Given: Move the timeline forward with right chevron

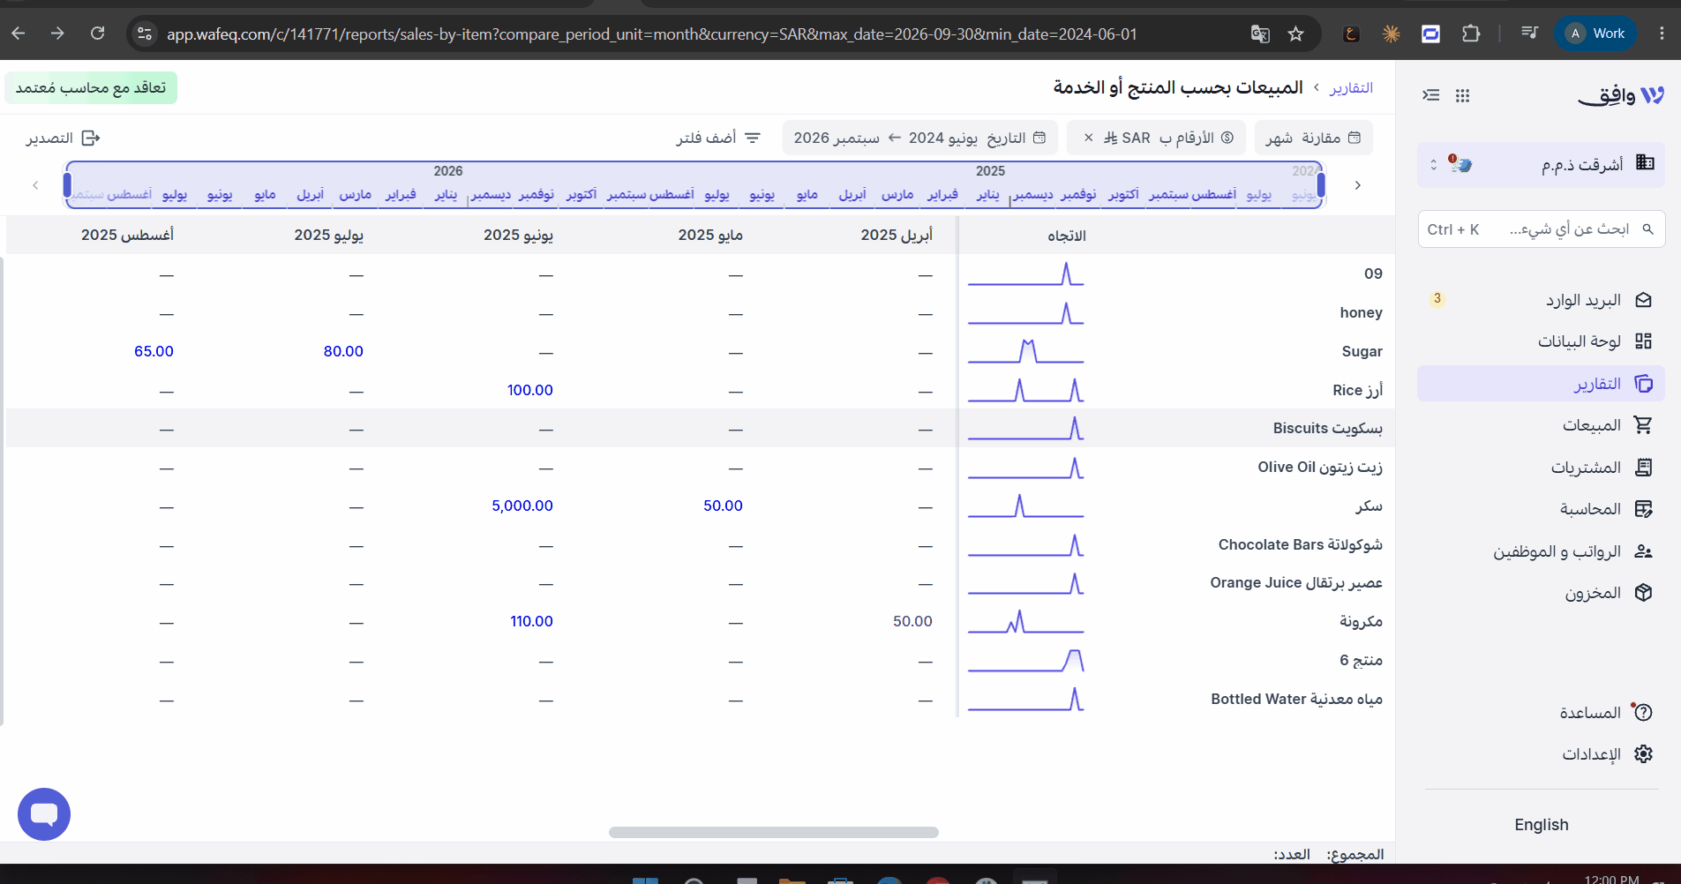Looking at the screenshot, I should click(1357, 185).
